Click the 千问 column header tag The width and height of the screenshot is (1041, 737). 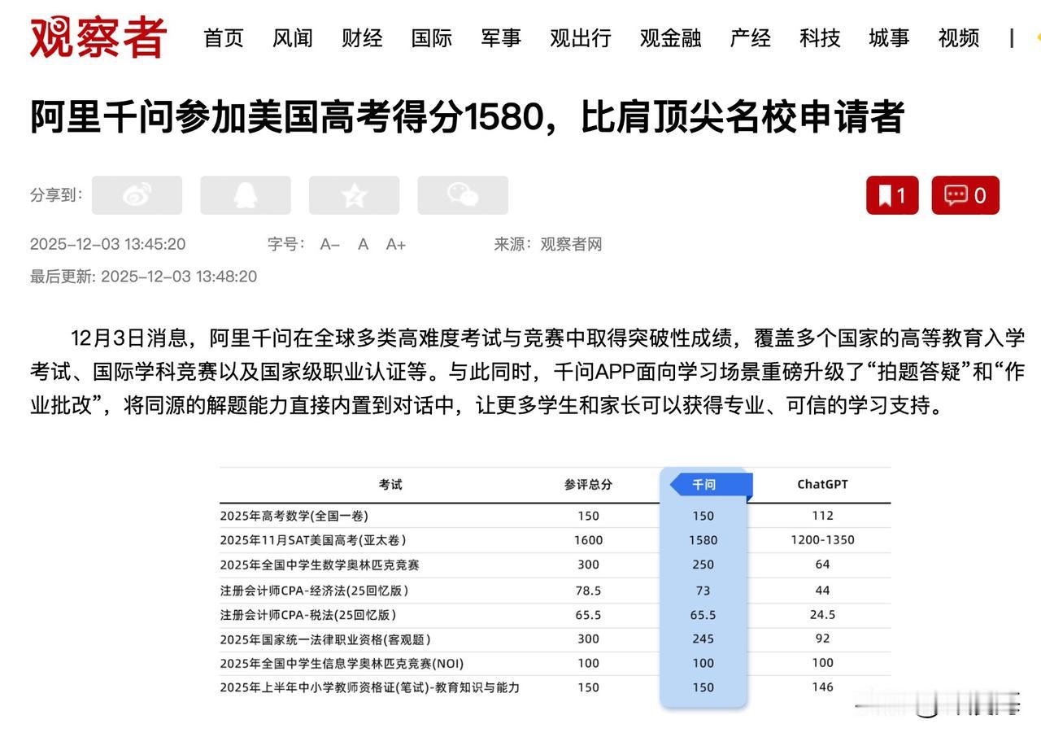click(x=709, y=485)
